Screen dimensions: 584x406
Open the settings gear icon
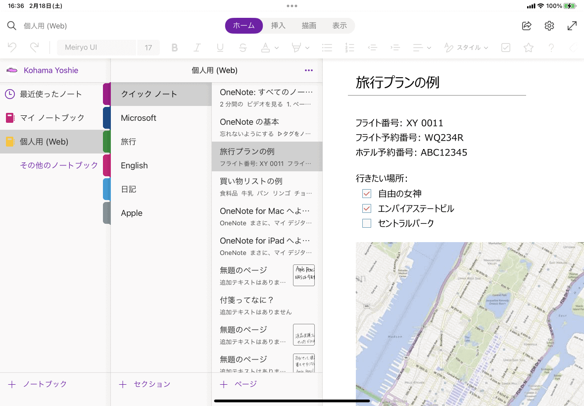point(549,26)
